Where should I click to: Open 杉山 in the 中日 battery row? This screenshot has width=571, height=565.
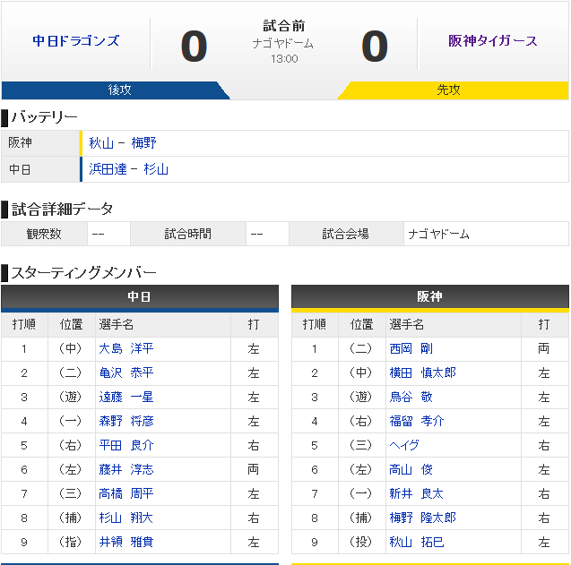(x=156, y=169)
